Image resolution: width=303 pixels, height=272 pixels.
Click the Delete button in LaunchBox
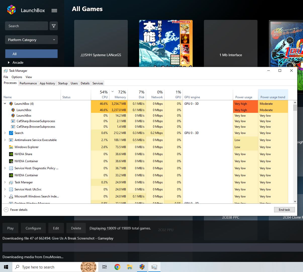76,228
